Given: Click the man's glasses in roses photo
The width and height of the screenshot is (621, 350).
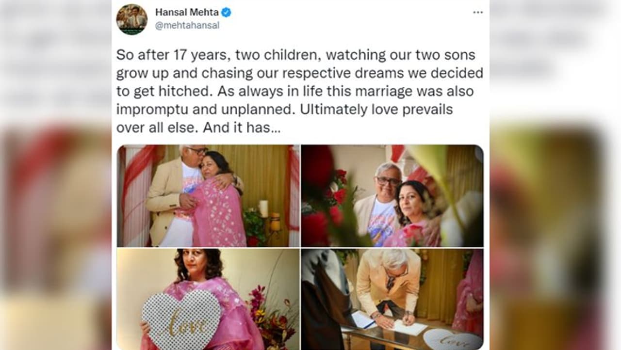Looking at the screenshot, I should [x=389, y=181].
